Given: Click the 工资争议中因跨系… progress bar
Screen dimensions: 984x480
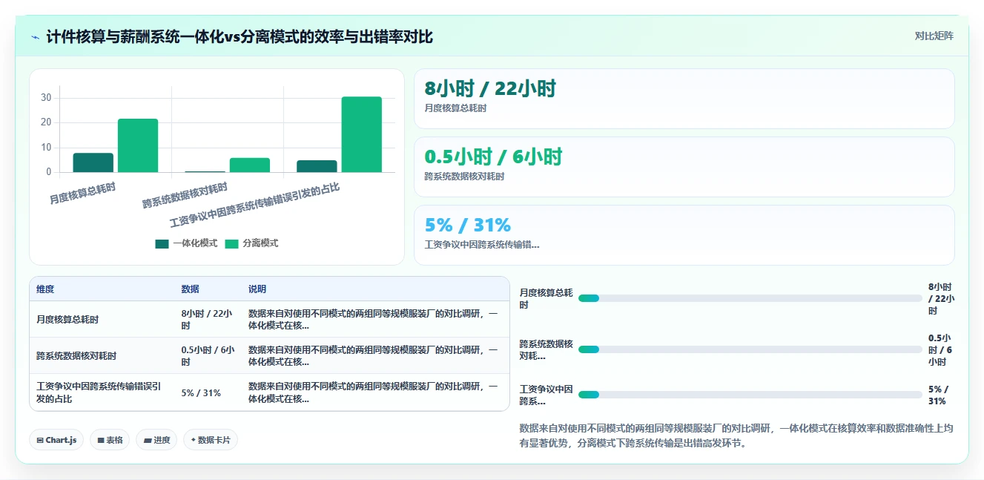Looking at the screenshot, I should [750, 395].
